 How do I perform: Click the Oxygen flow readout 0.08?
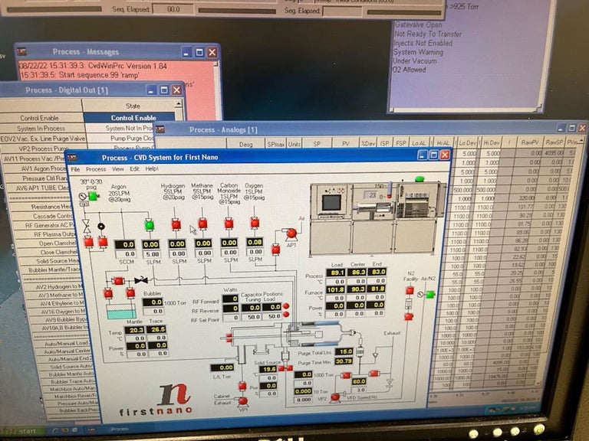coord(255,242)
